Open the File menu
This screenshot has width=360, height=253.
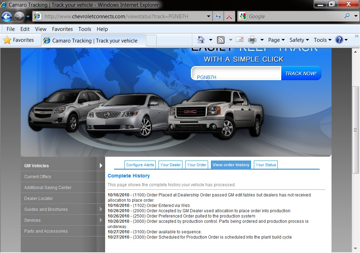(x=11, y=29)
